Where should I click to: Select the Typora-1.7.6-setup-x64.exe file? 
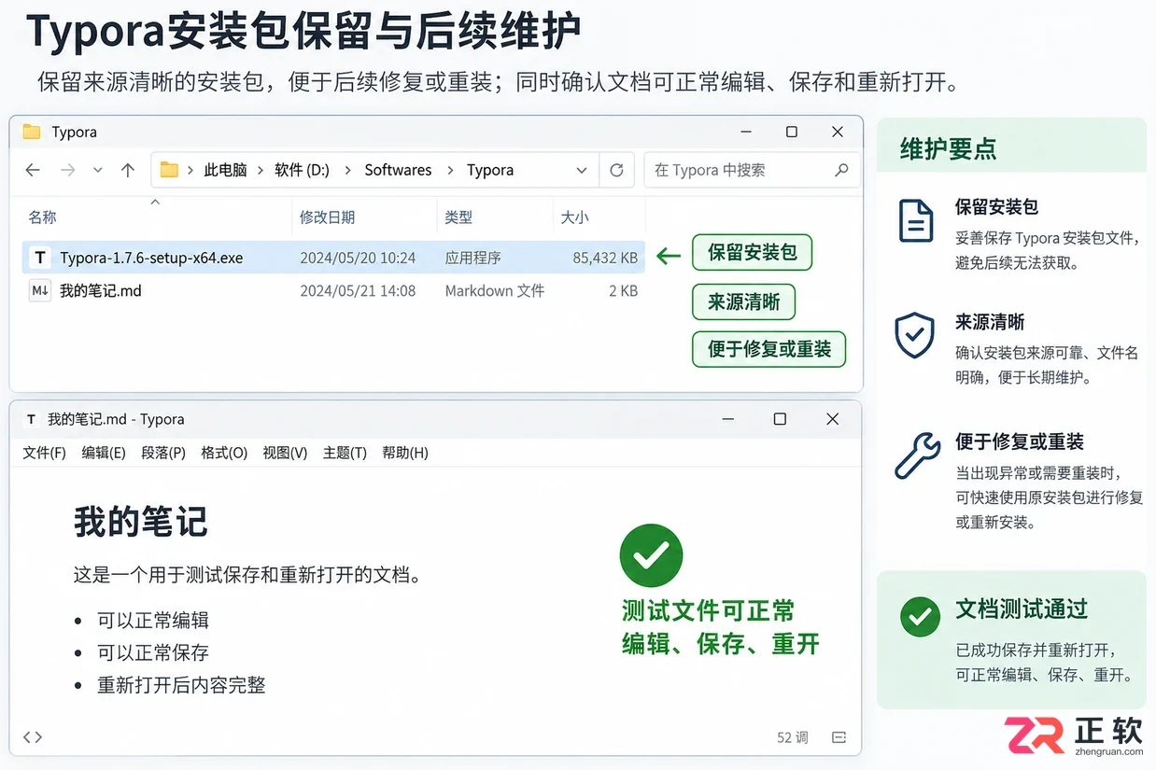[333, 258]
